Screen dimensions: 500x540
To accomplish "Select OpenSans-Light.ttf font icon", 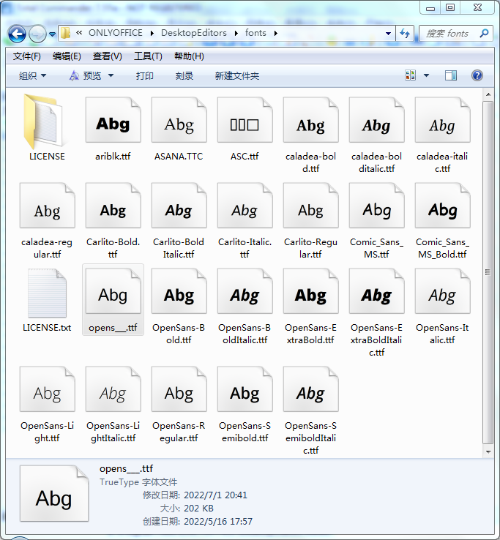I will click(47, 389).
